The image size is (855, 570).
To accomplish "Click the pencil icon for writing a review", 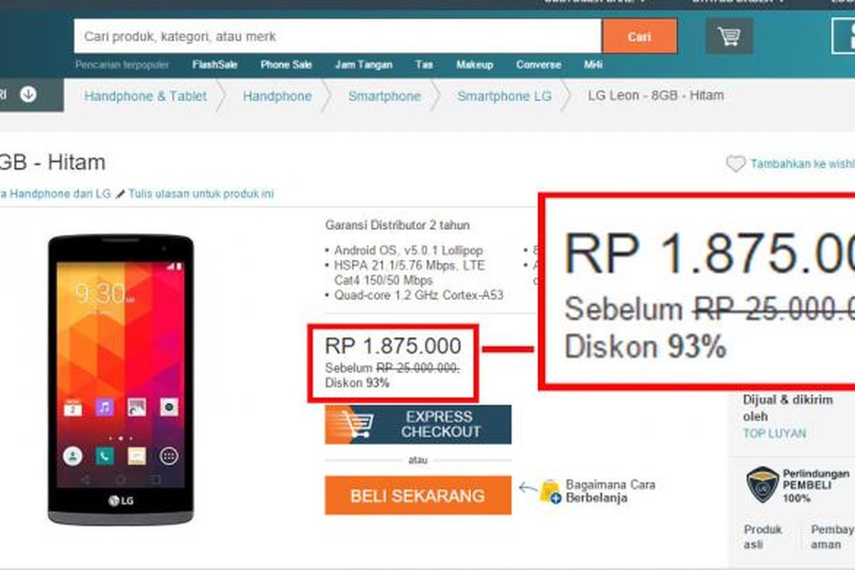I will (120, 194).
